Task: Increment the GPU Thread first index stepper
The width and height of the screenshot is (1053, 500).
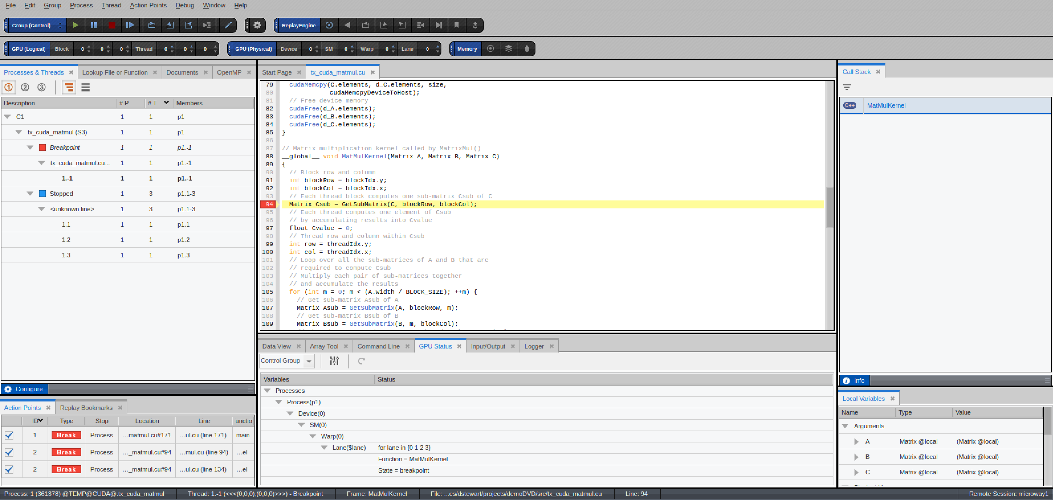Action: 172,46
